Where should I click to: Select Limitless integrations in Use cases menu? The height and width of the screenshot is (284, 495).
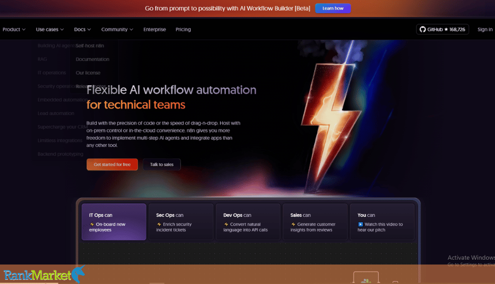coord(60,140)
